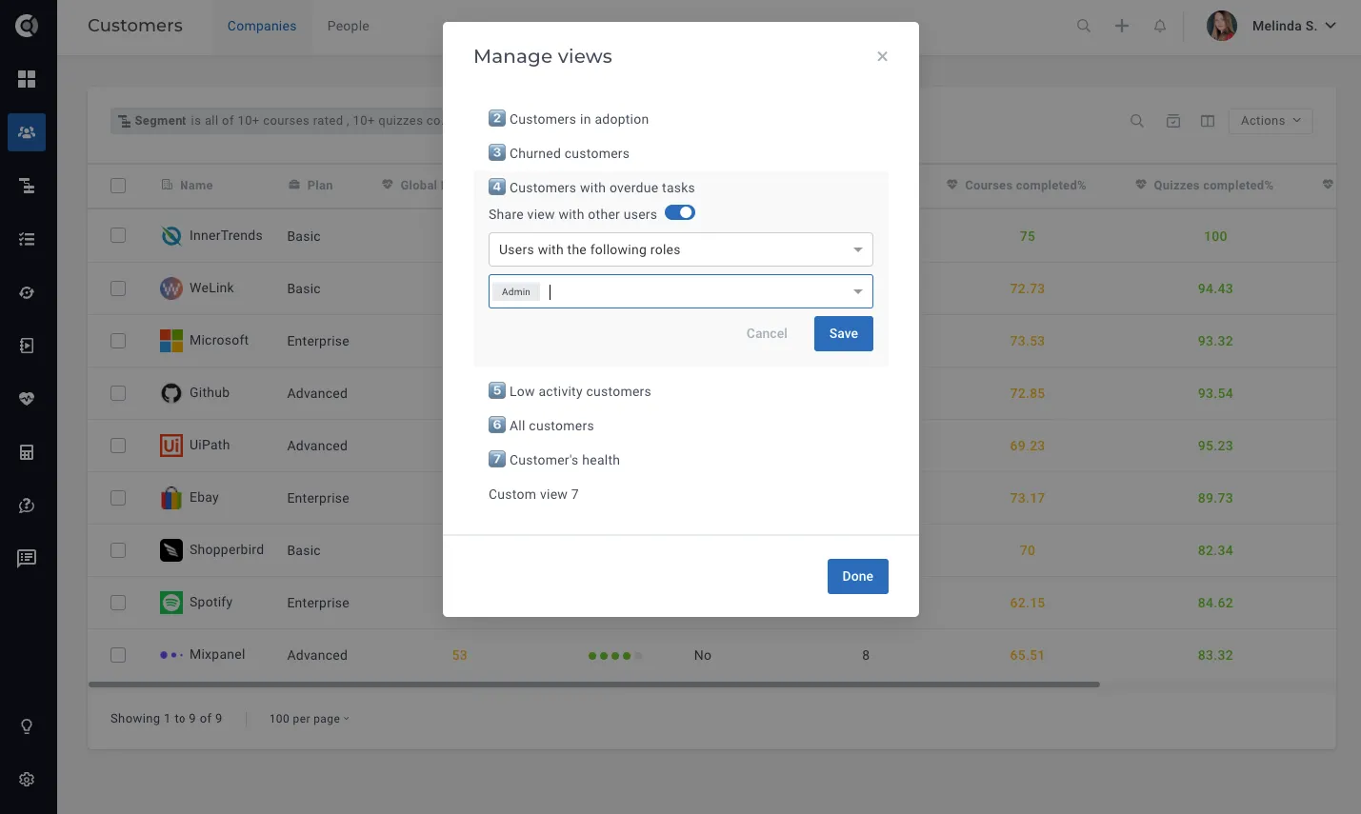Viewport: 1361px width, 814px height.
Task: Check the Spotify row checkbox
Action: 118,602
